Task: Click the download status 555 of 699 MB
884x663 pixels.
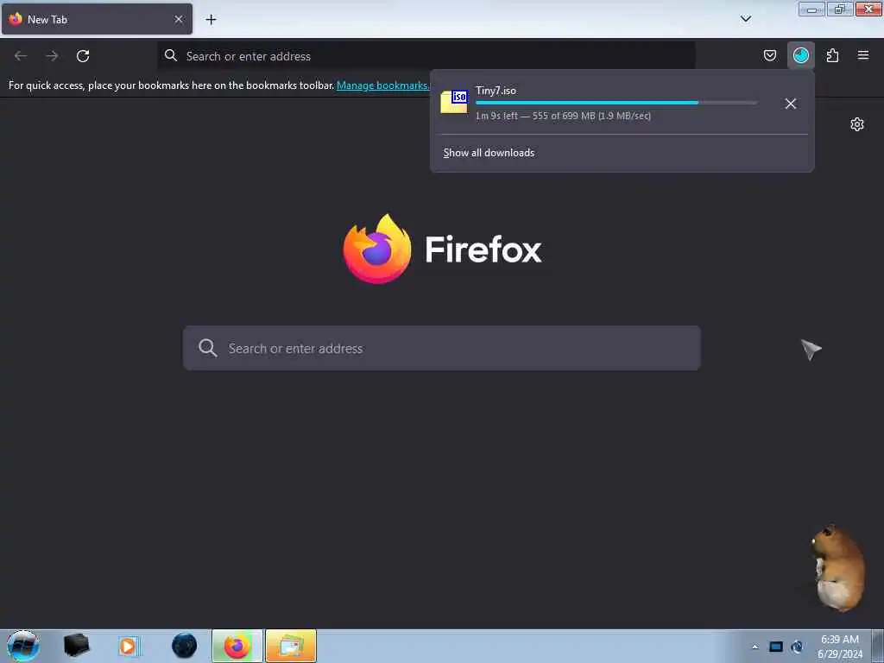Action: pyautogui.click(x=564, y=116)
